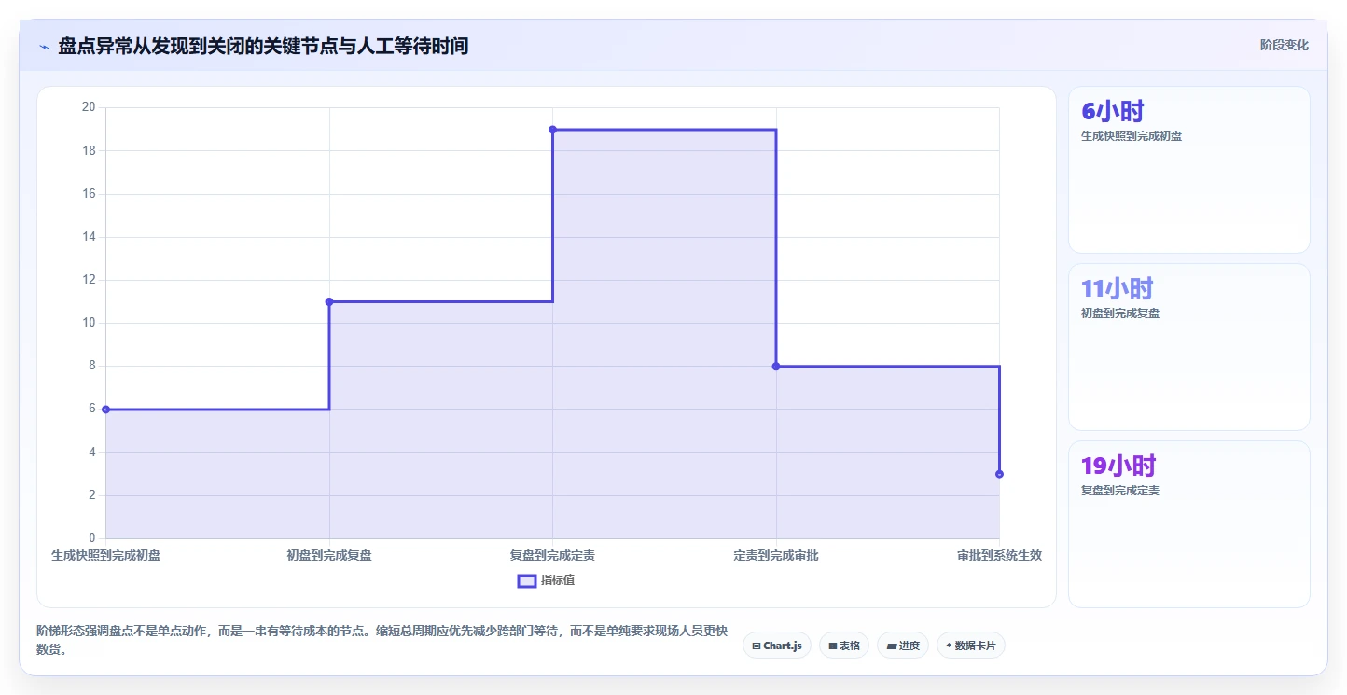Open the 11小时 stat card
This screenshot has width=1347, height=695.
coord(1189,347)
